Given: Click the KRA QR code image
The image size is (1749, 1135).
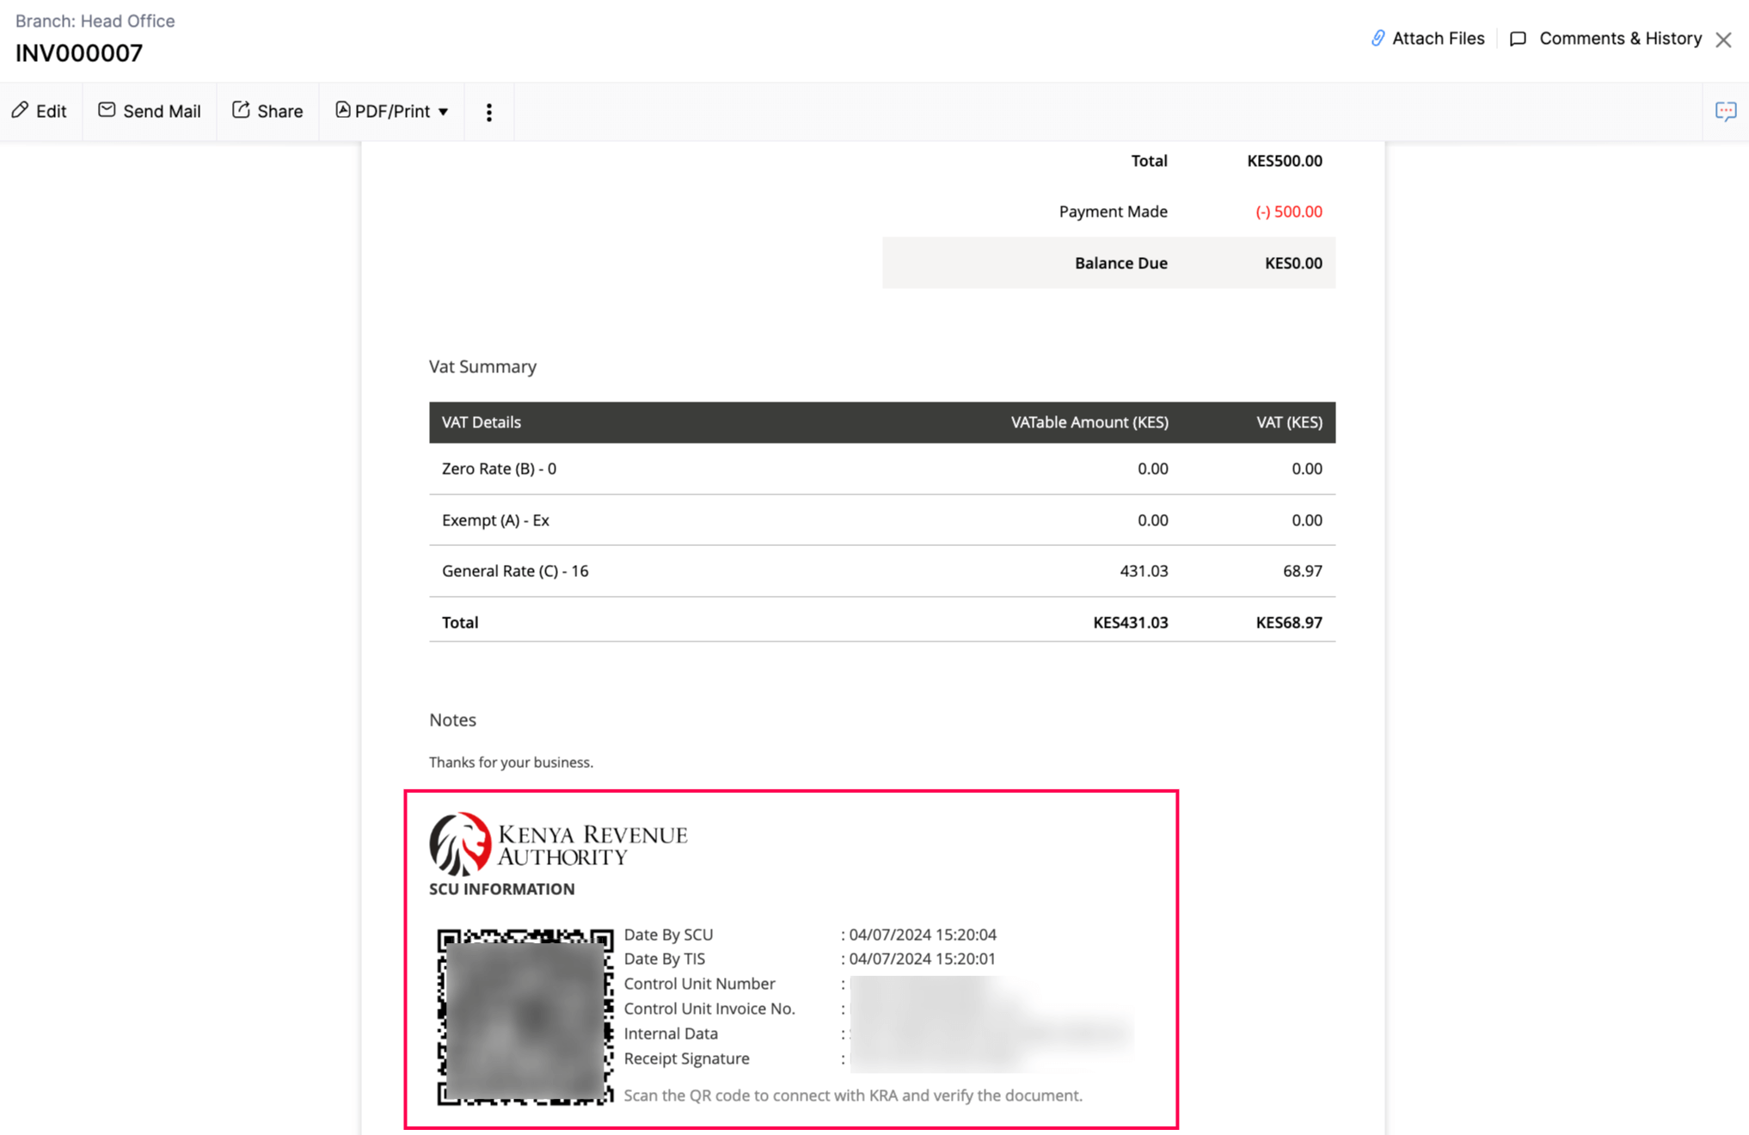Looking at the screenshot, I should (x=525, y=1016).
